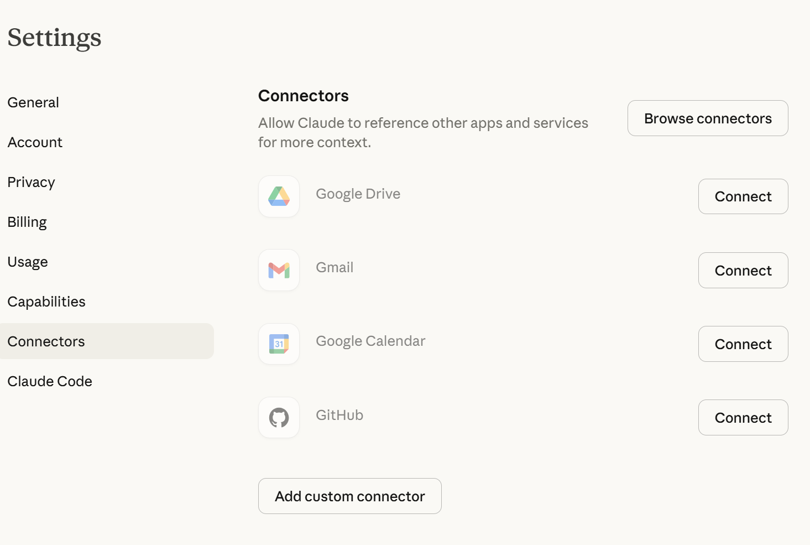Open the General settings section
810x545 pixels.
click(33, 102)
